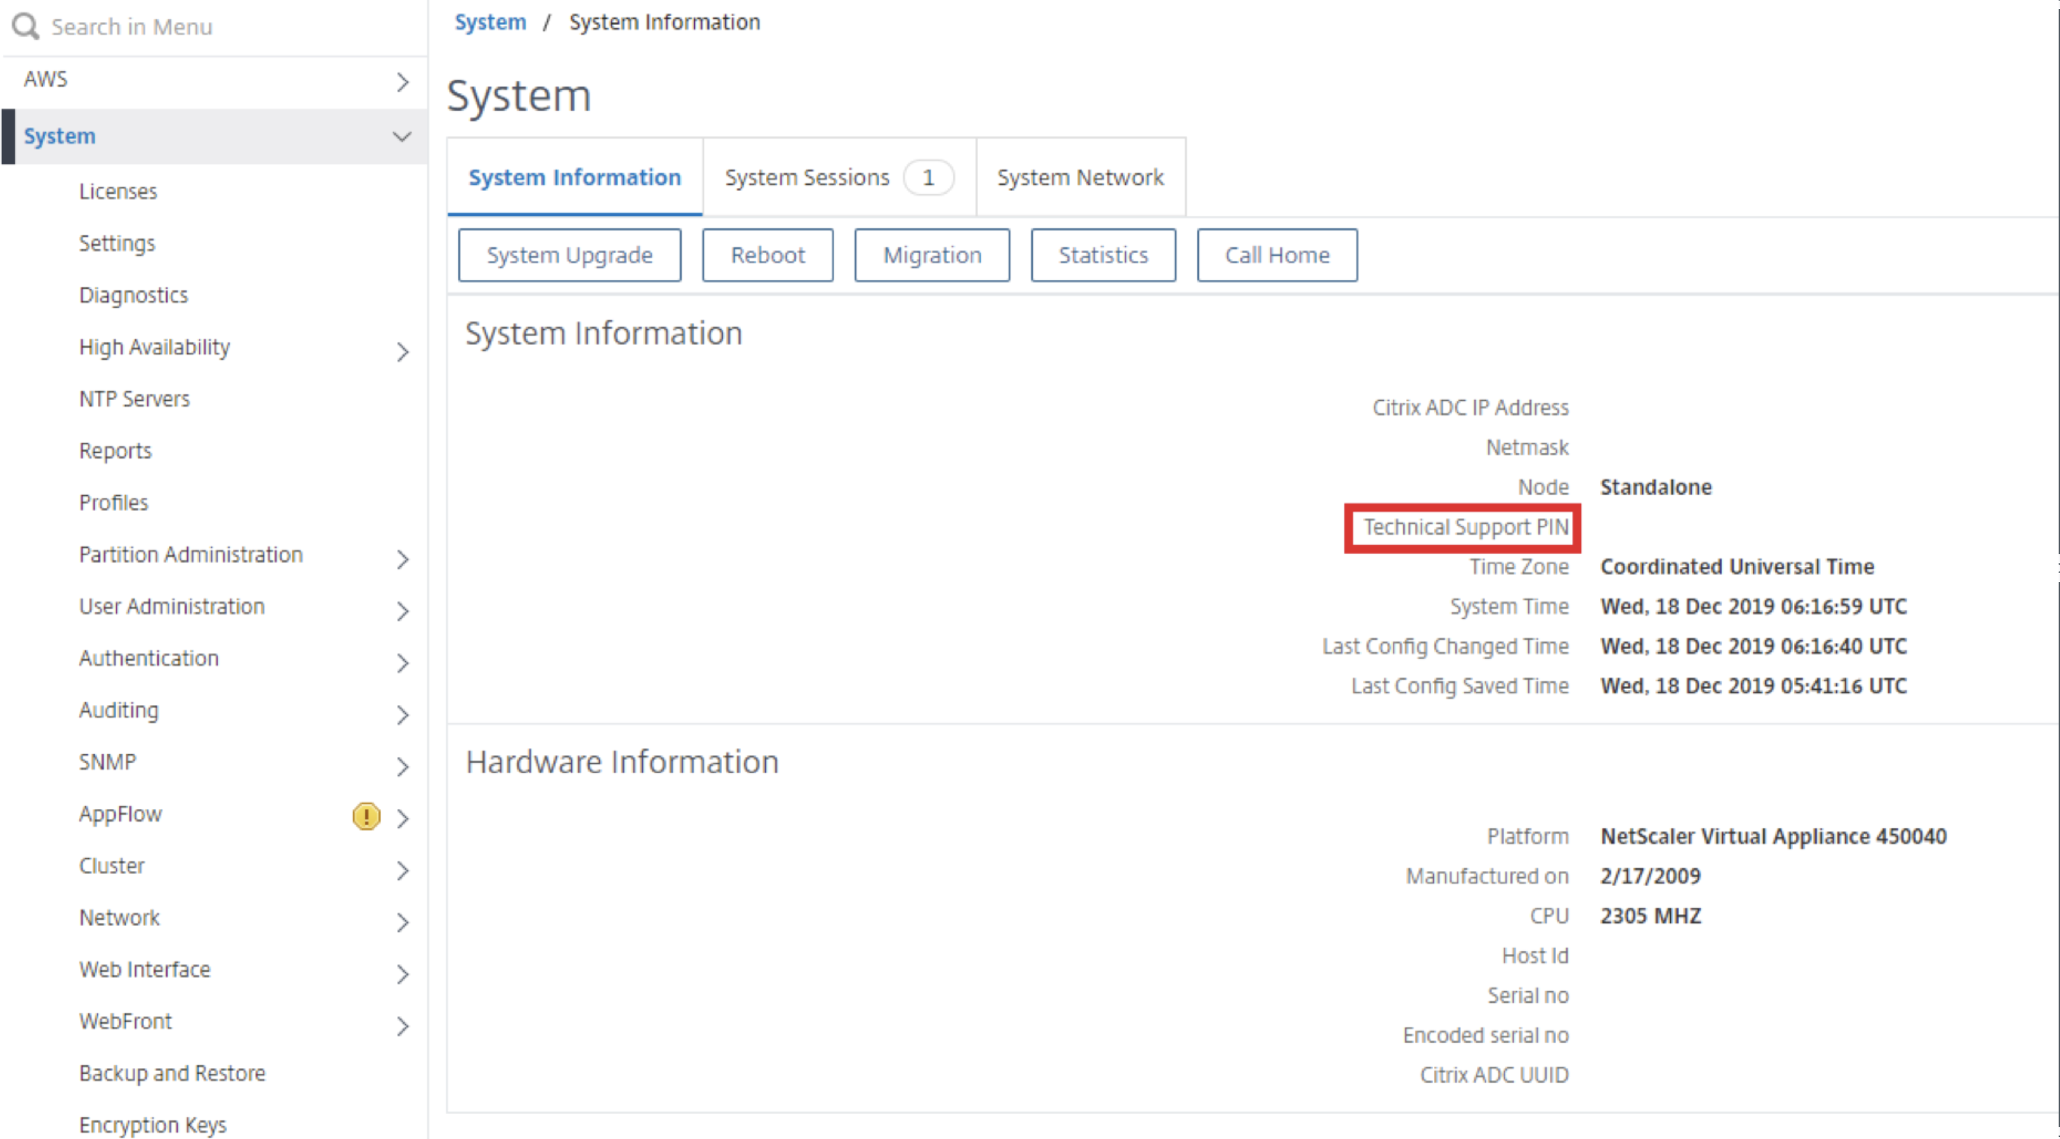Open the Network section
Viewport: 2060px width, 1139px height.
click(118, 920)
